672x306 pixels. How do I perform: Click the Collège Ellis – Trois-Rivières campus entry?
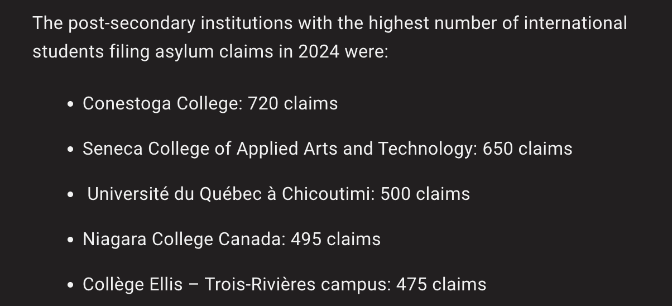[284, 285]
